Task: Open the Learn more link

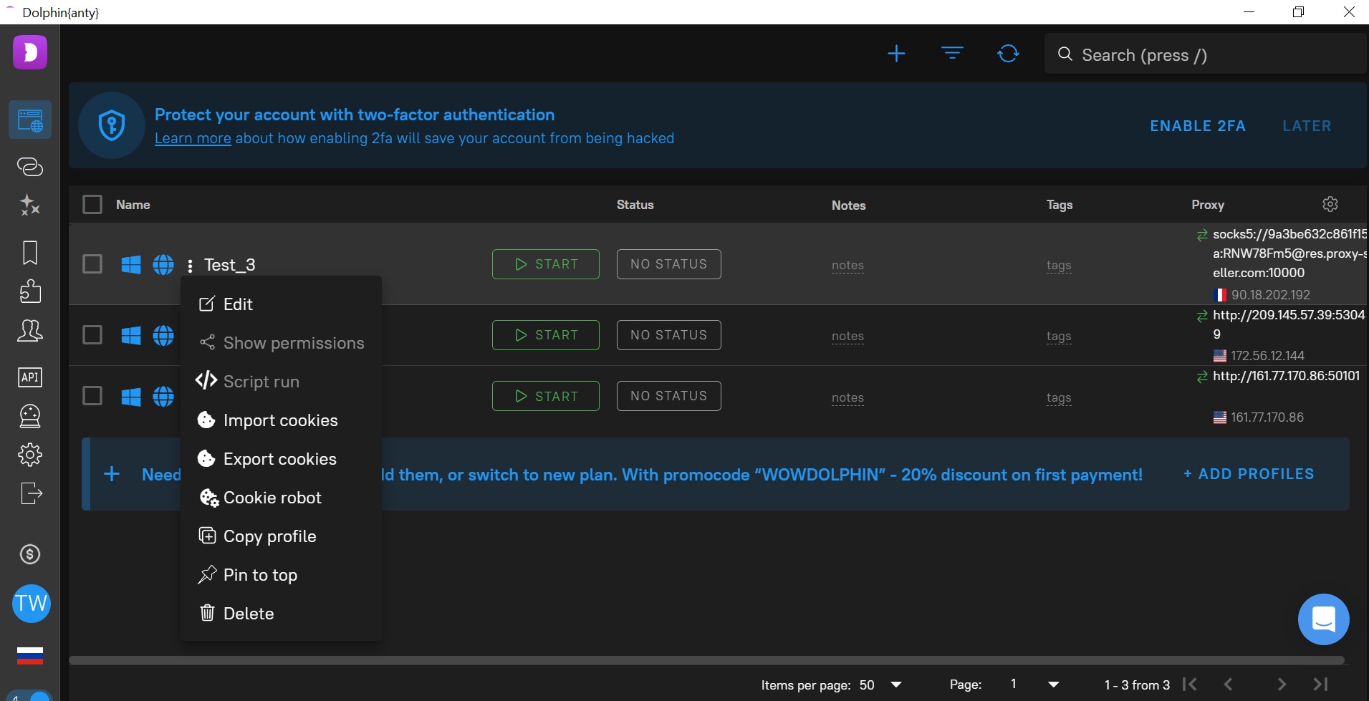Action: [193, 138]
